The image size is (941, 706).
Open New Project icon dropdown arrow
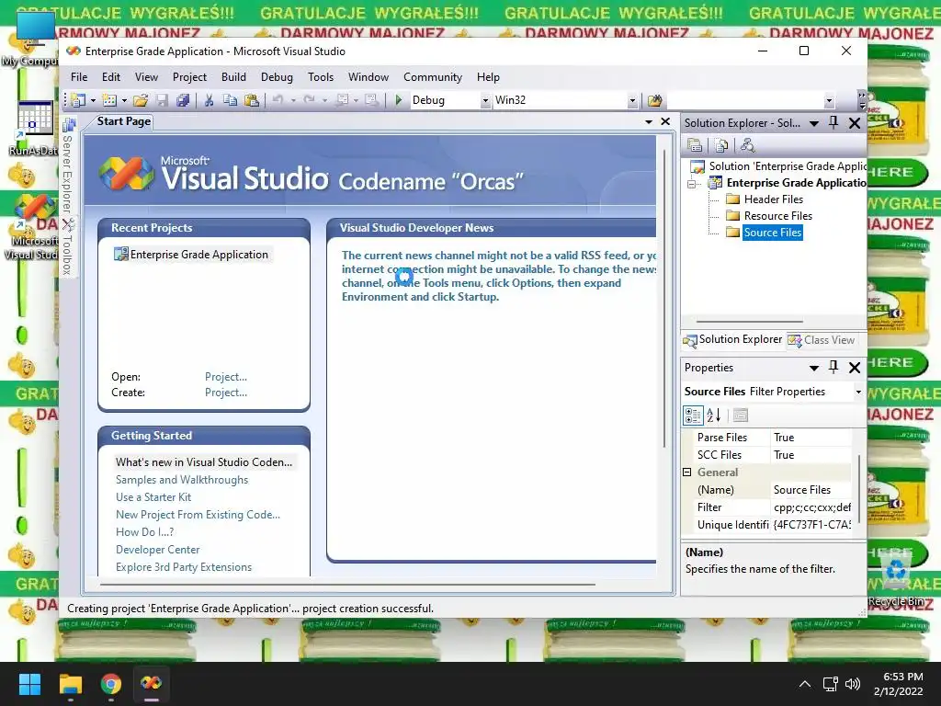pyautogui.click(x=93, y=101)
